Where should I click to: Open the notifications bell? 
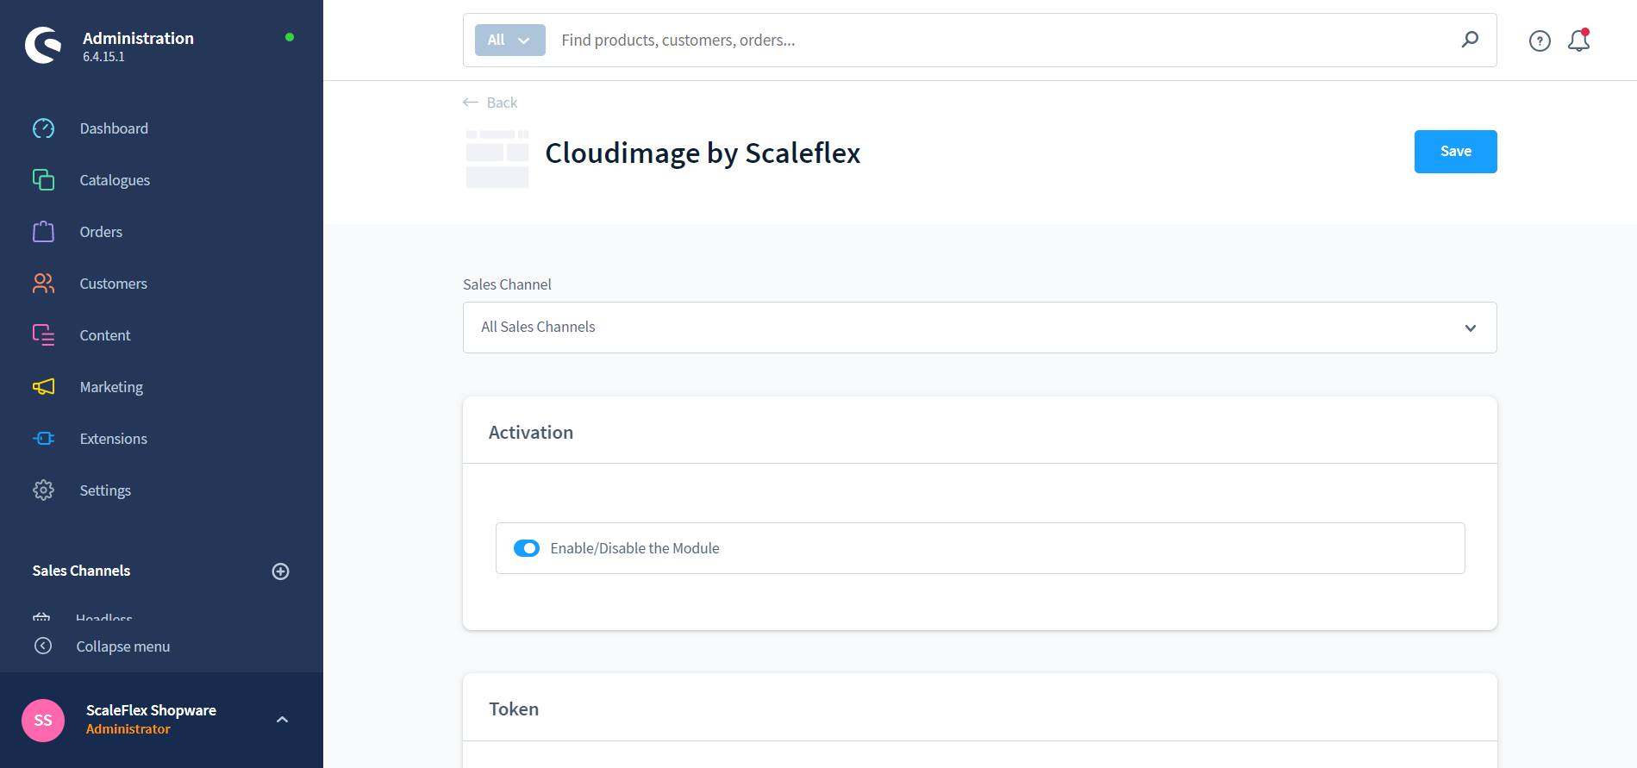[x=1578, y=41]
